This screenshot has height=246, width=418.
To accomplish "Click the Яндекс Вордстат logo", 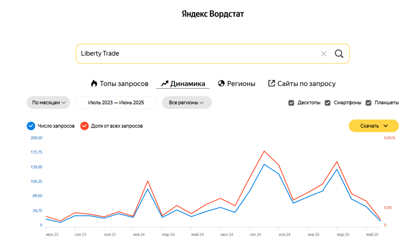I will [x=213, y=14].
